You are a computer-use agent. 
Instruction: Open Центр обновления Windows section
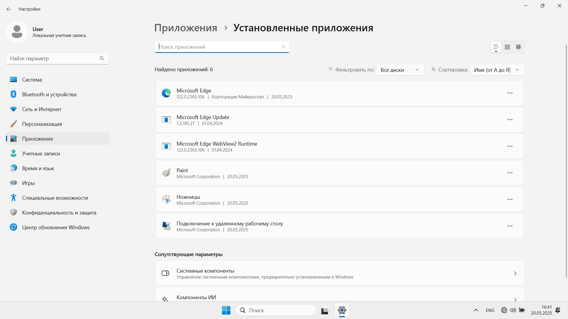pyautogui.click(x=57, y=227)
